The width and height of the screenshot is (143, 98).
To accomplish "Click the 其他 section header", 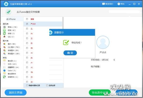I will 5,58.
